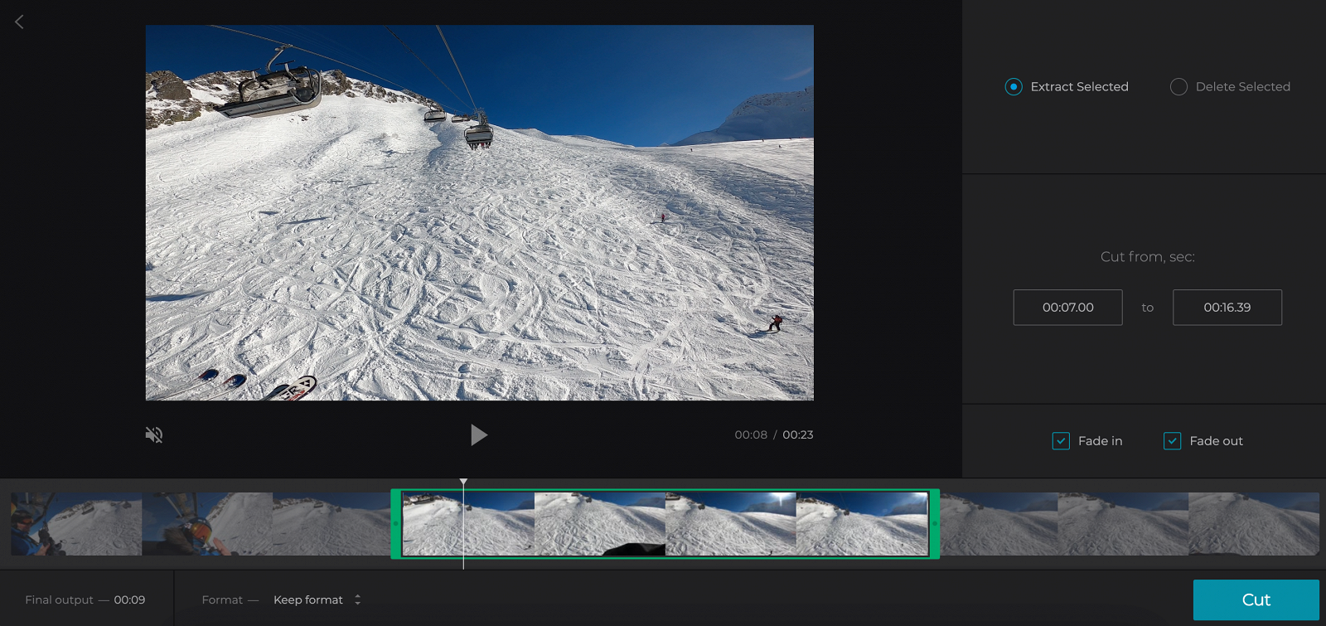
Task: Click the Format stepper arrows
Action: (358, 600)
